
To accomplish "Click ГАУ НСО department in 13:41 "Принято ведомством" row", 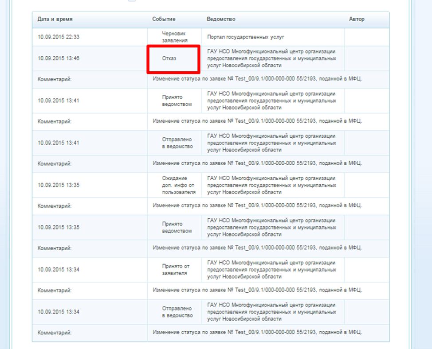I will point(271,101).
